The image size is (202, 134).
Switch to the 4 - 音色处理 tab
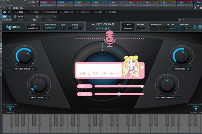point(65,12)
